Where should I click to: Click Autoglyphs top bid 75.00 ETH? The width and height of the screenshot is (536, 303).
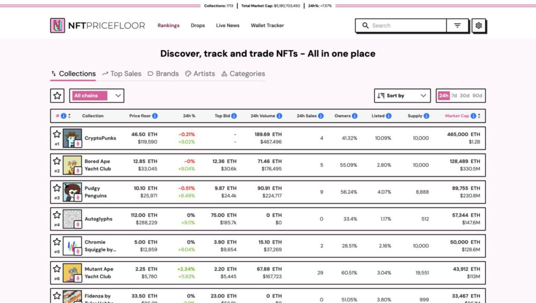coord(224,215)
